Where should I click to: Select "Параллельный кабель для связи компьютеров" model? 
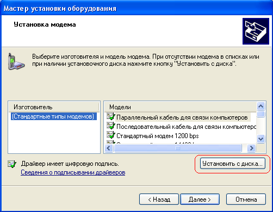[x=182, y=117]
